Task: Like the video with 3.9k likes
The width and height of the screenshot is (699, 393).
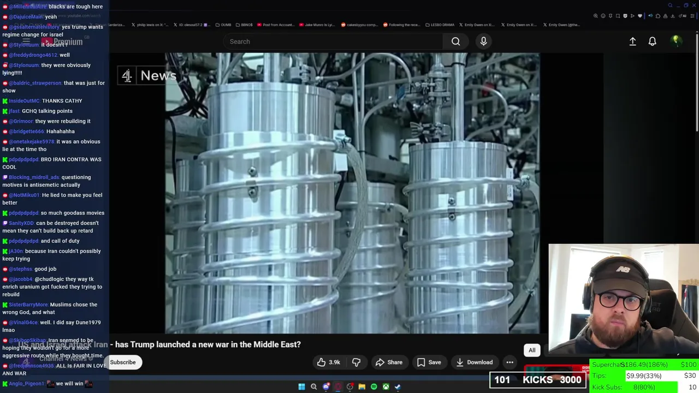Action: point(328,362)
